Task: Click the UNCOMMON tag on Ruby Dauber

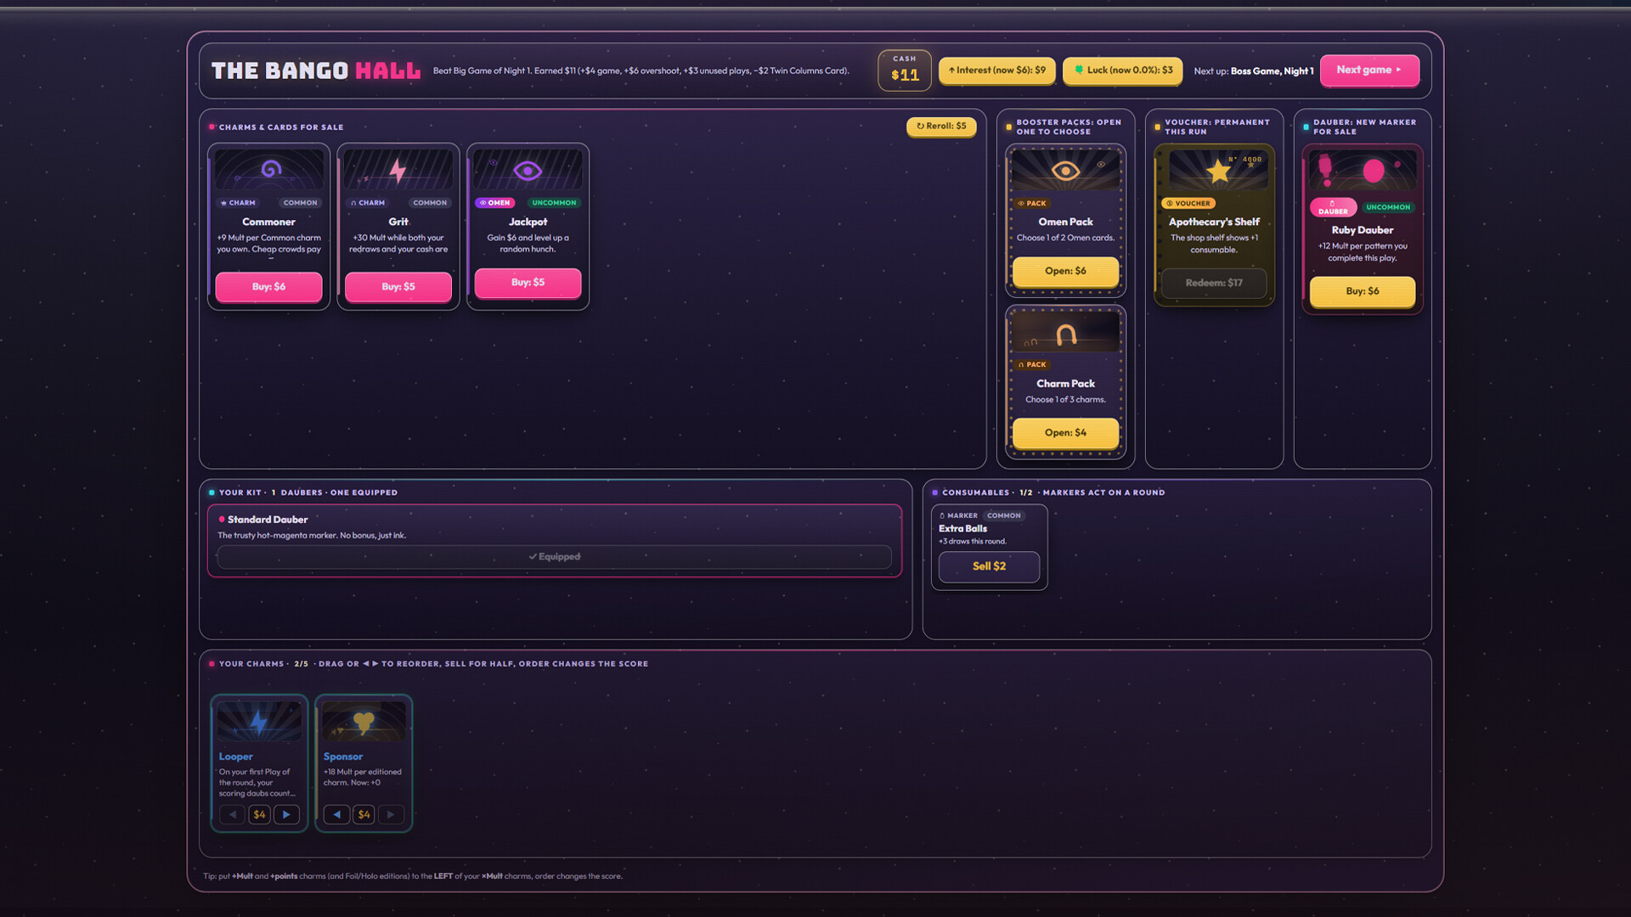Action: tap(1388, 207)
